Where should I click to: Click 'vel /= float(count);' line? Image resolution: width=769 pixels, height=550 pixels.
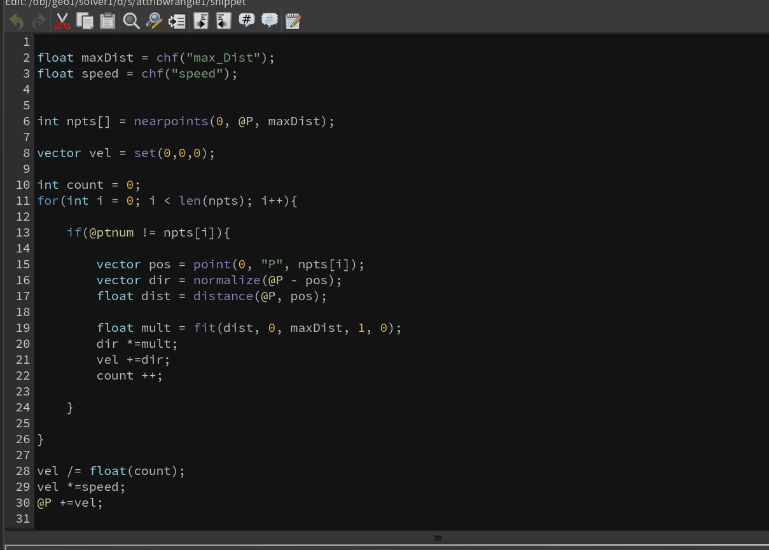click(111, 471)
